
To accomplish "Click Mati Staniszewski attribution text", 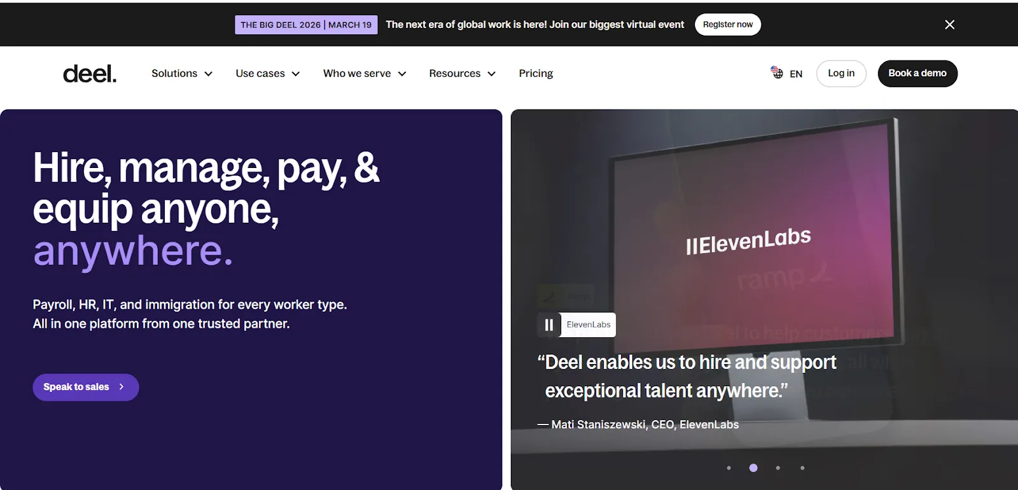I will 638,424.
